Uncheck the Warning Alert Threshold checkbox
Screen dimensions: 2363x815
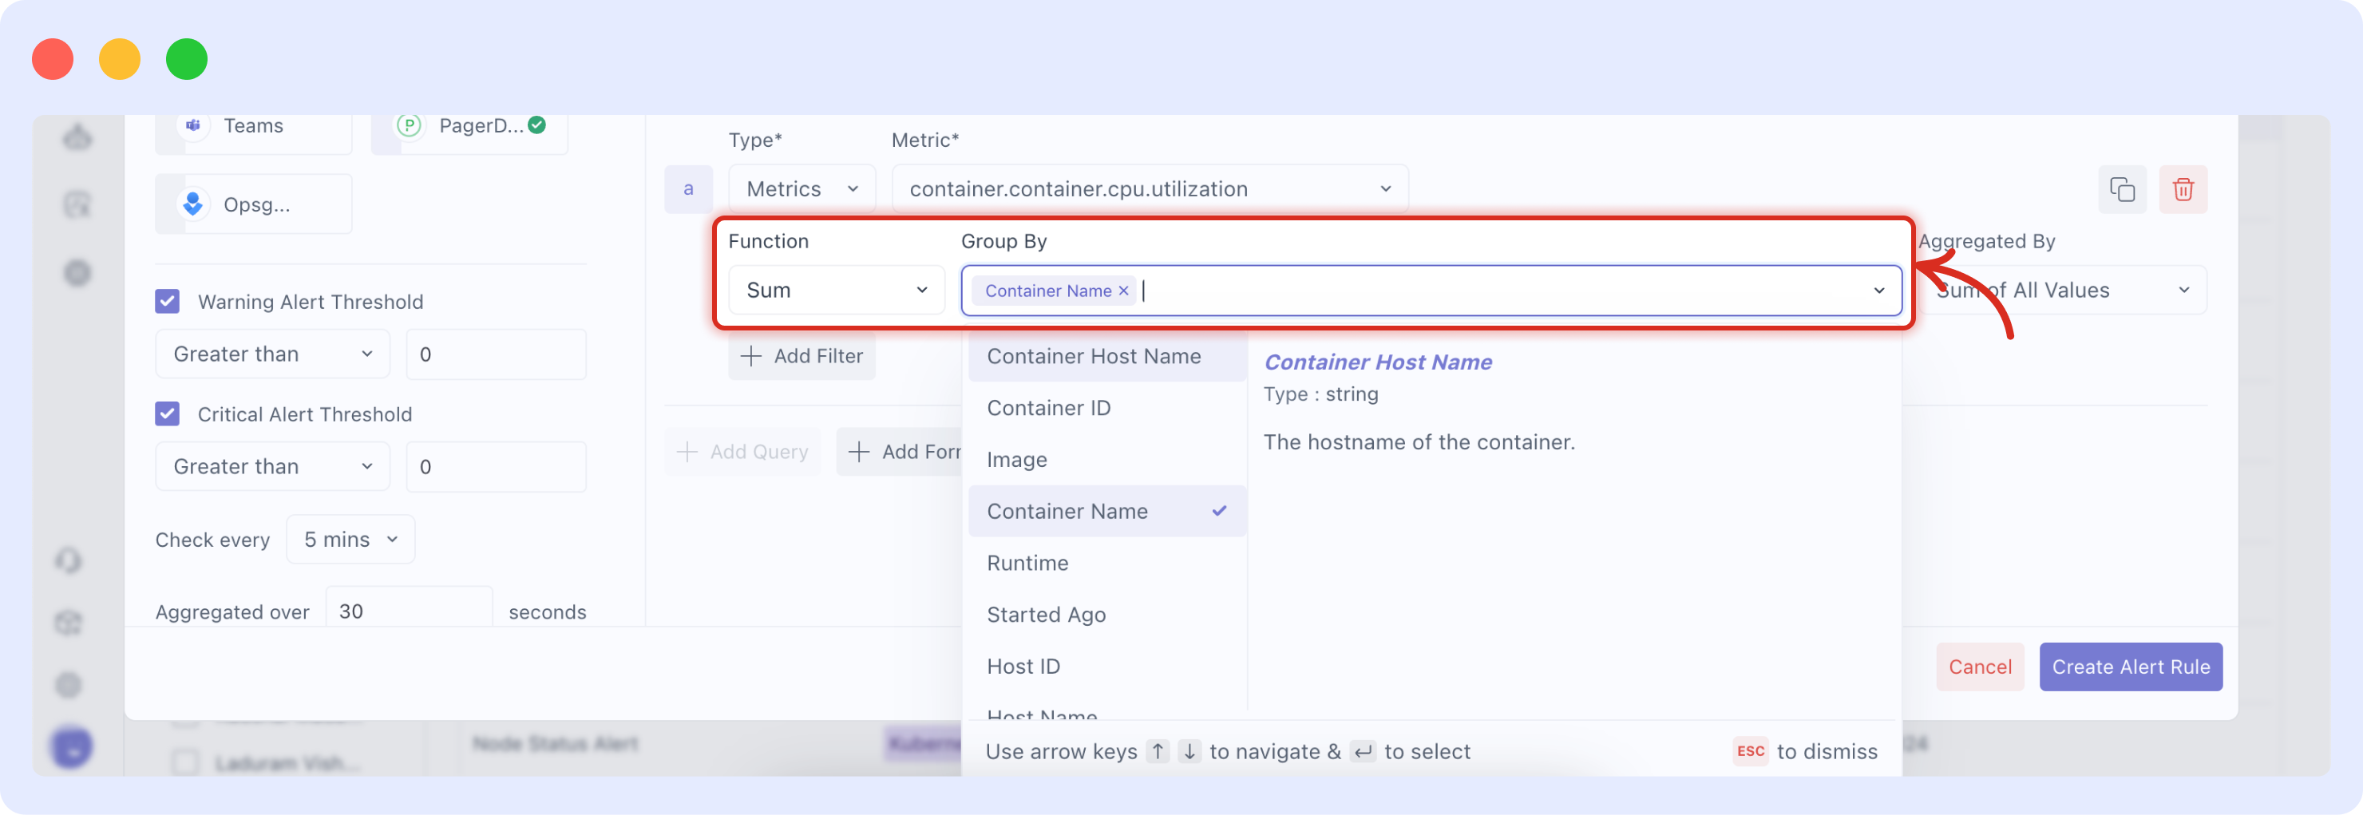pyautogui.click(x=167, y=302)
